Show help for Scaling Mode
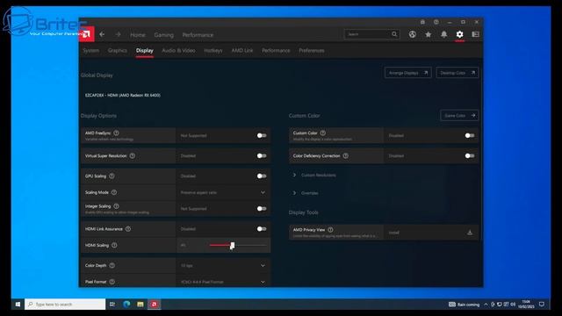The width and height of the screenshot is (562, 316). [x=114, y=192]
